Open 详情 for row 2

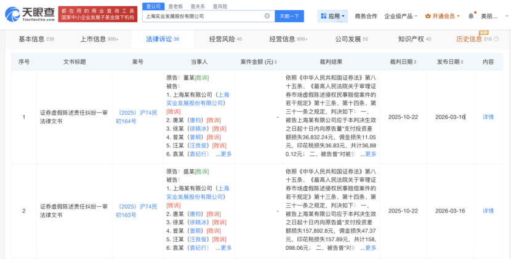click(488, 211)
